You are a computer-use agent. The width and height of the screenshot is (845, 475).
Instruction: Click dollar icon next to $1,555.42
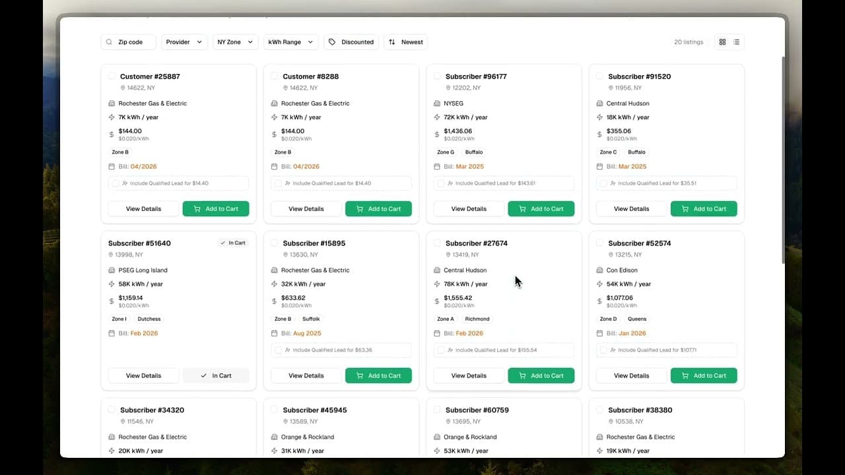pyautogui.click(x=437, y=301)
